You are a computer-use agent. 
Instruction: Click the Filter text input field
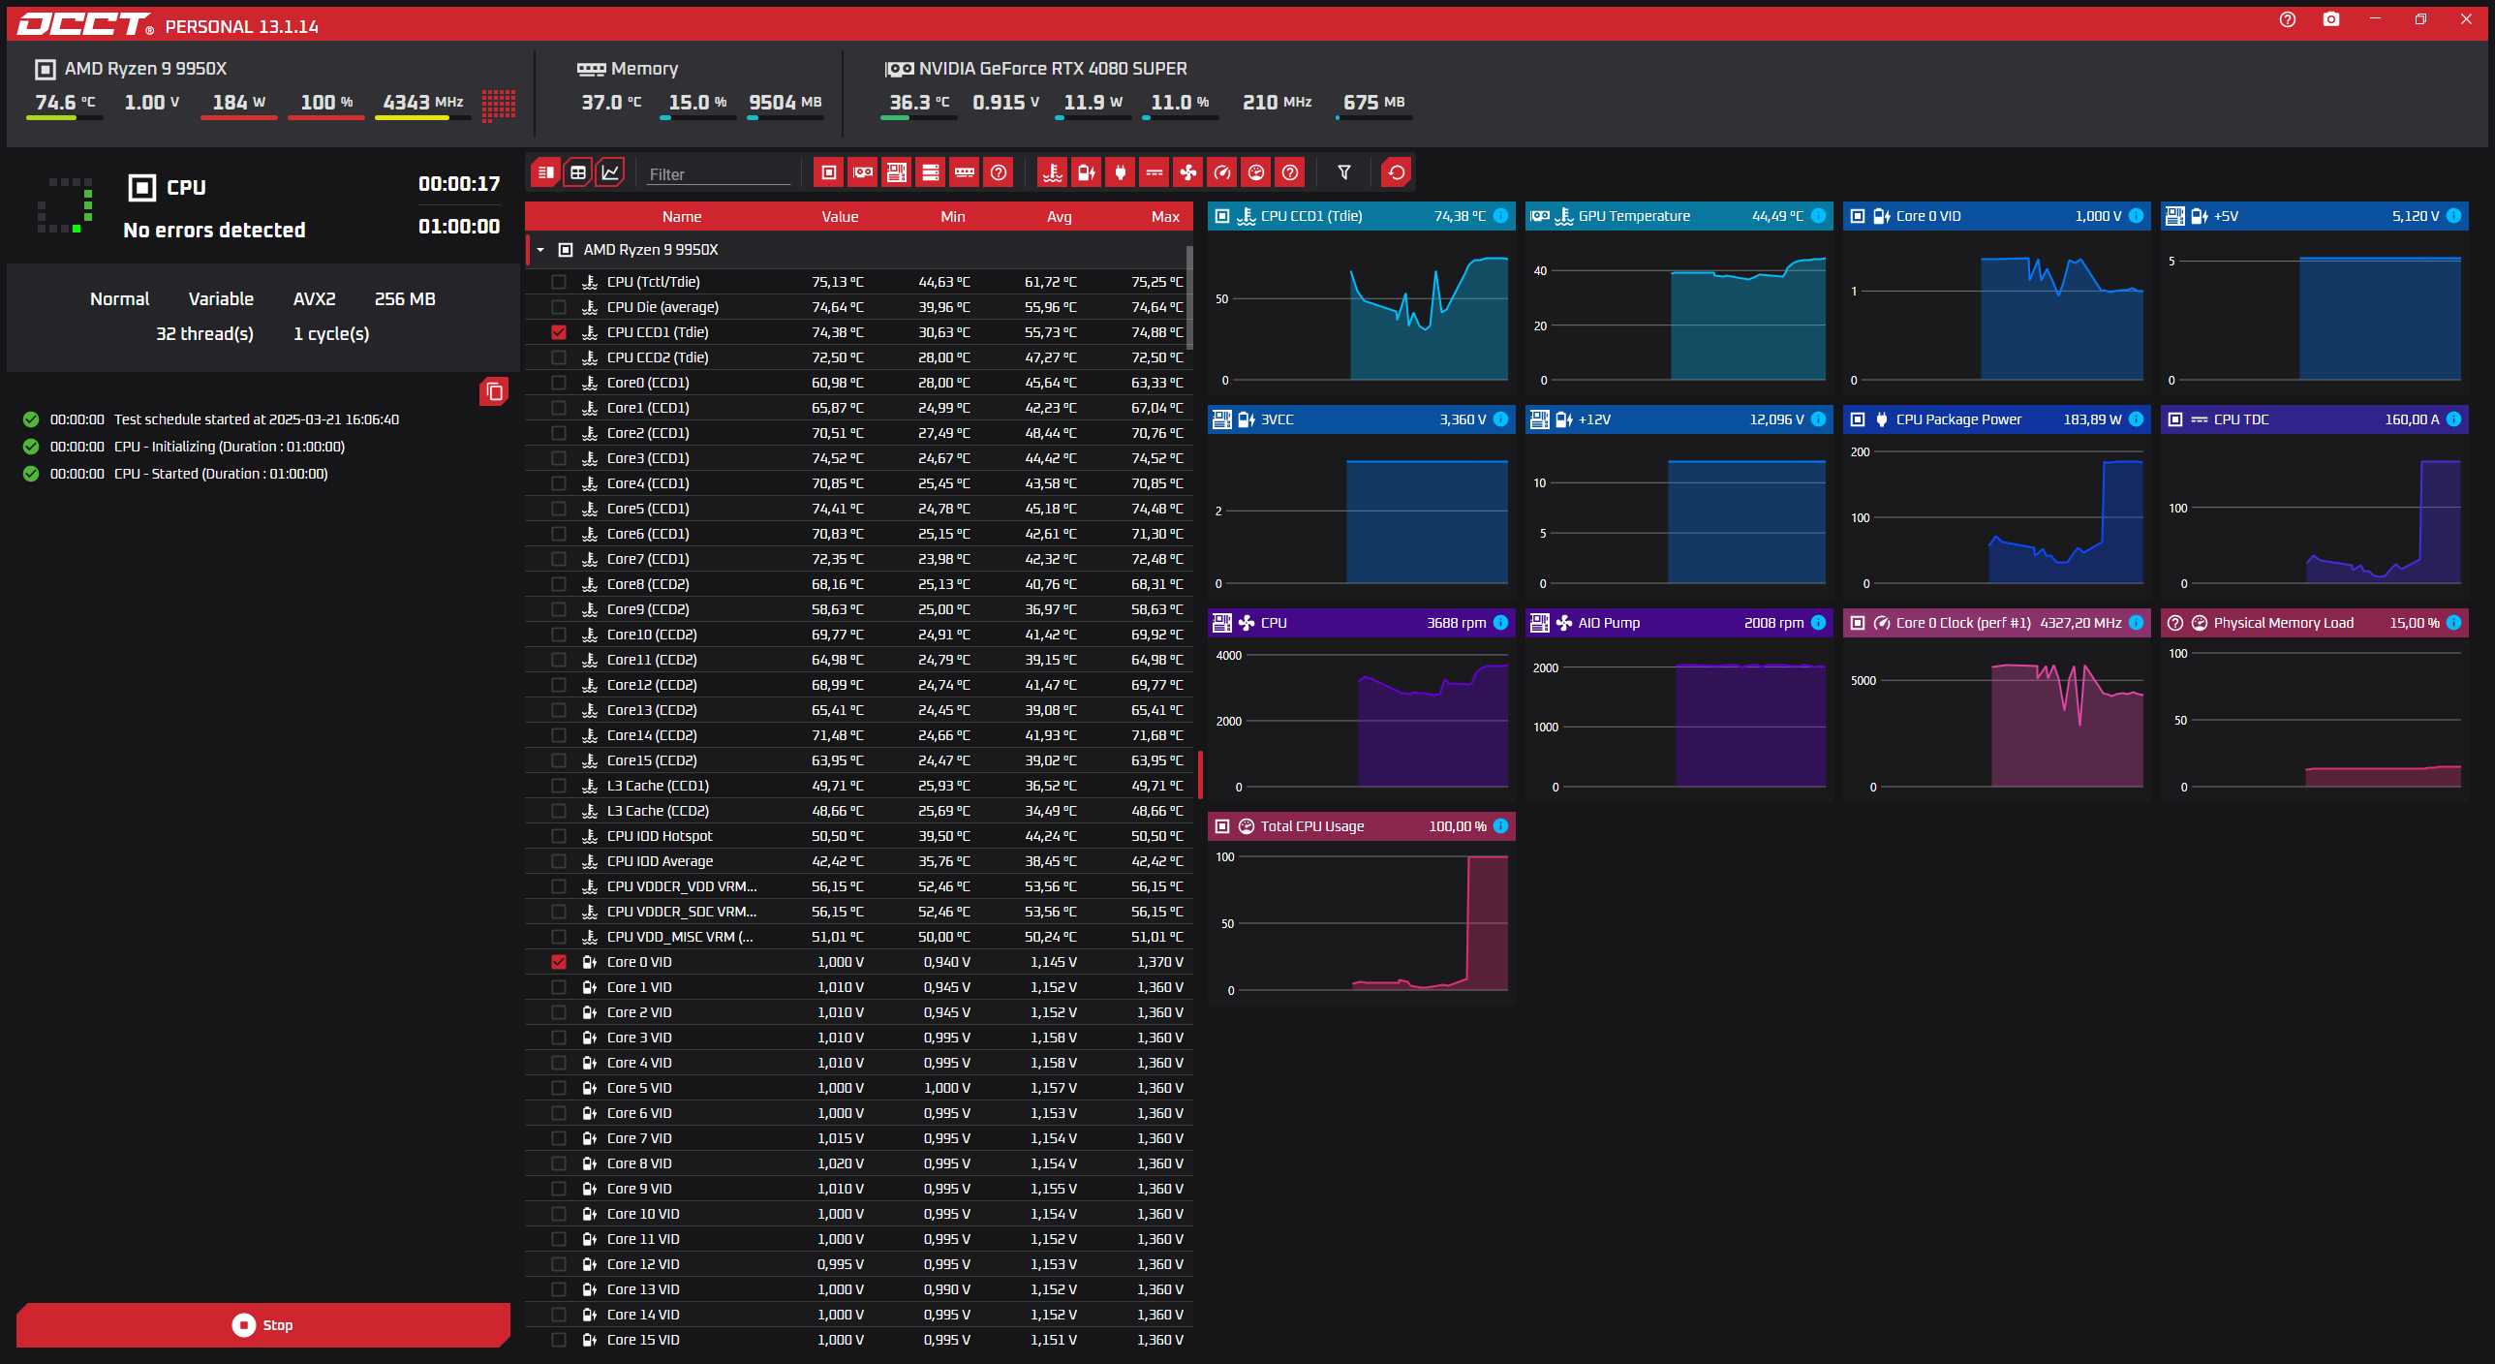point(719,174)
